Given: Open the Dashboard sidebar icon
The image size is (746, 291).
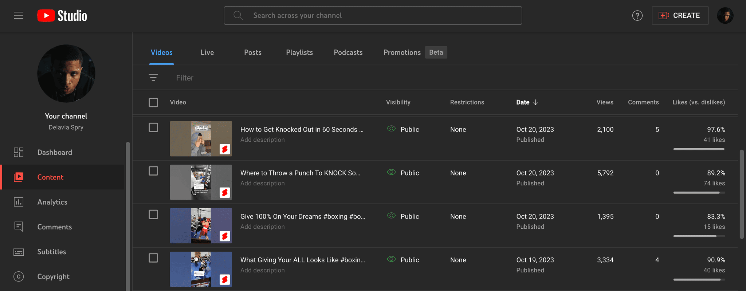Looking at the screenshot, I should point(19,152).
